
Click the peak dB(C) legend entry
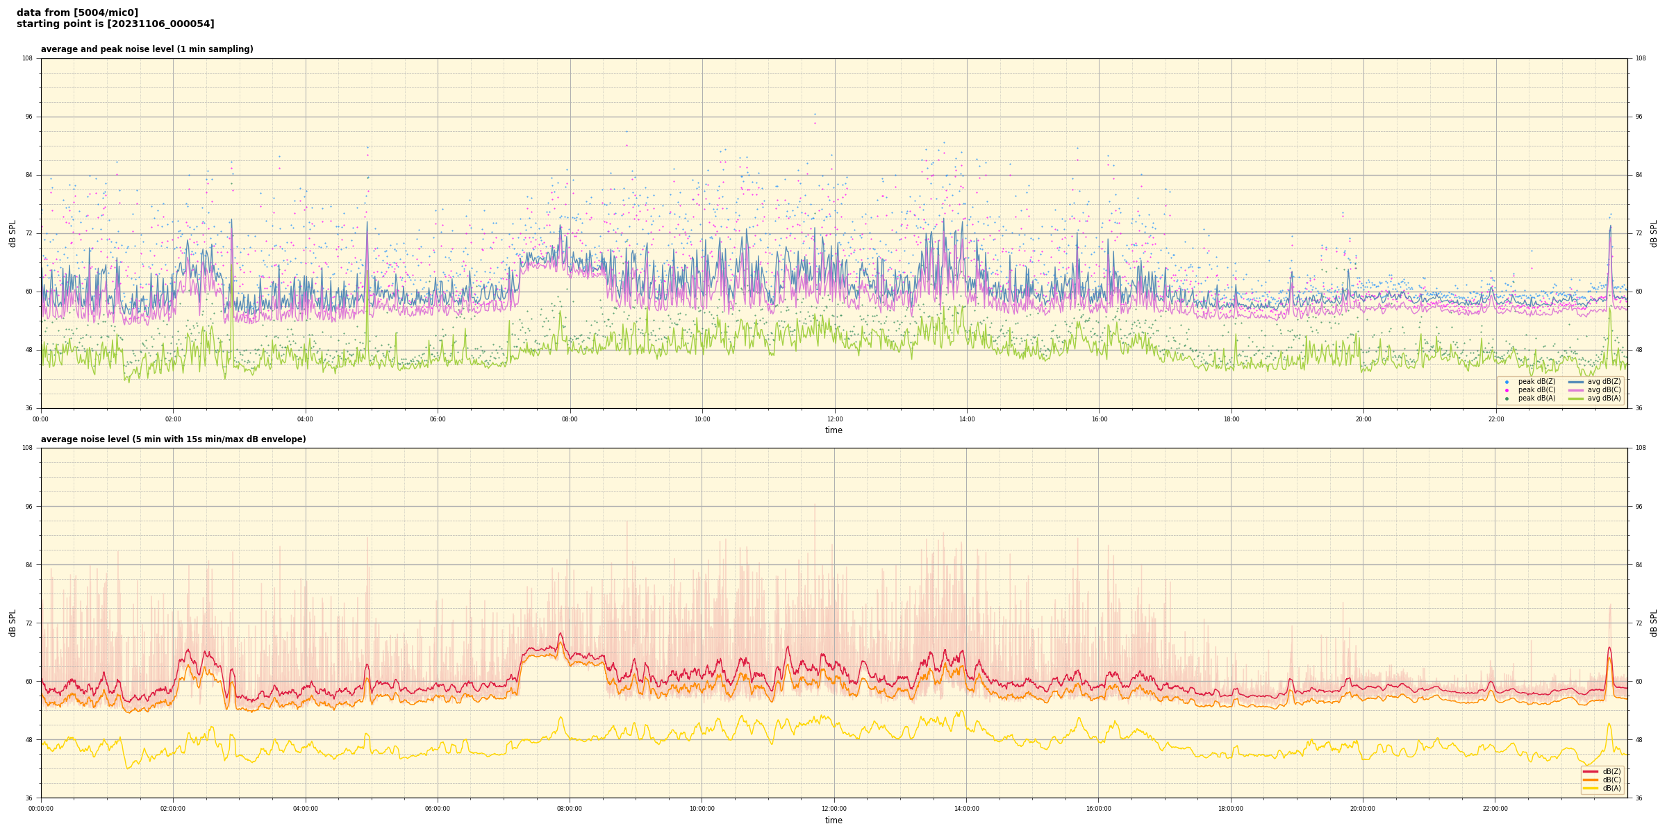pyautogui.click(x=1536, y=390)
